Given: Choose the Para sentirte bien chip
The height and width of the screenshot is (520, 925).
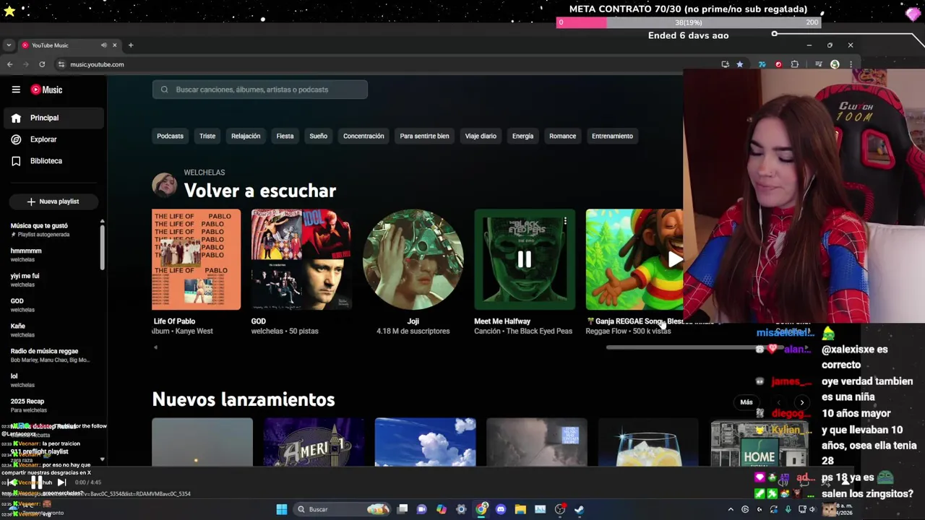Looking at the screenshot, I should click(424, 136).
